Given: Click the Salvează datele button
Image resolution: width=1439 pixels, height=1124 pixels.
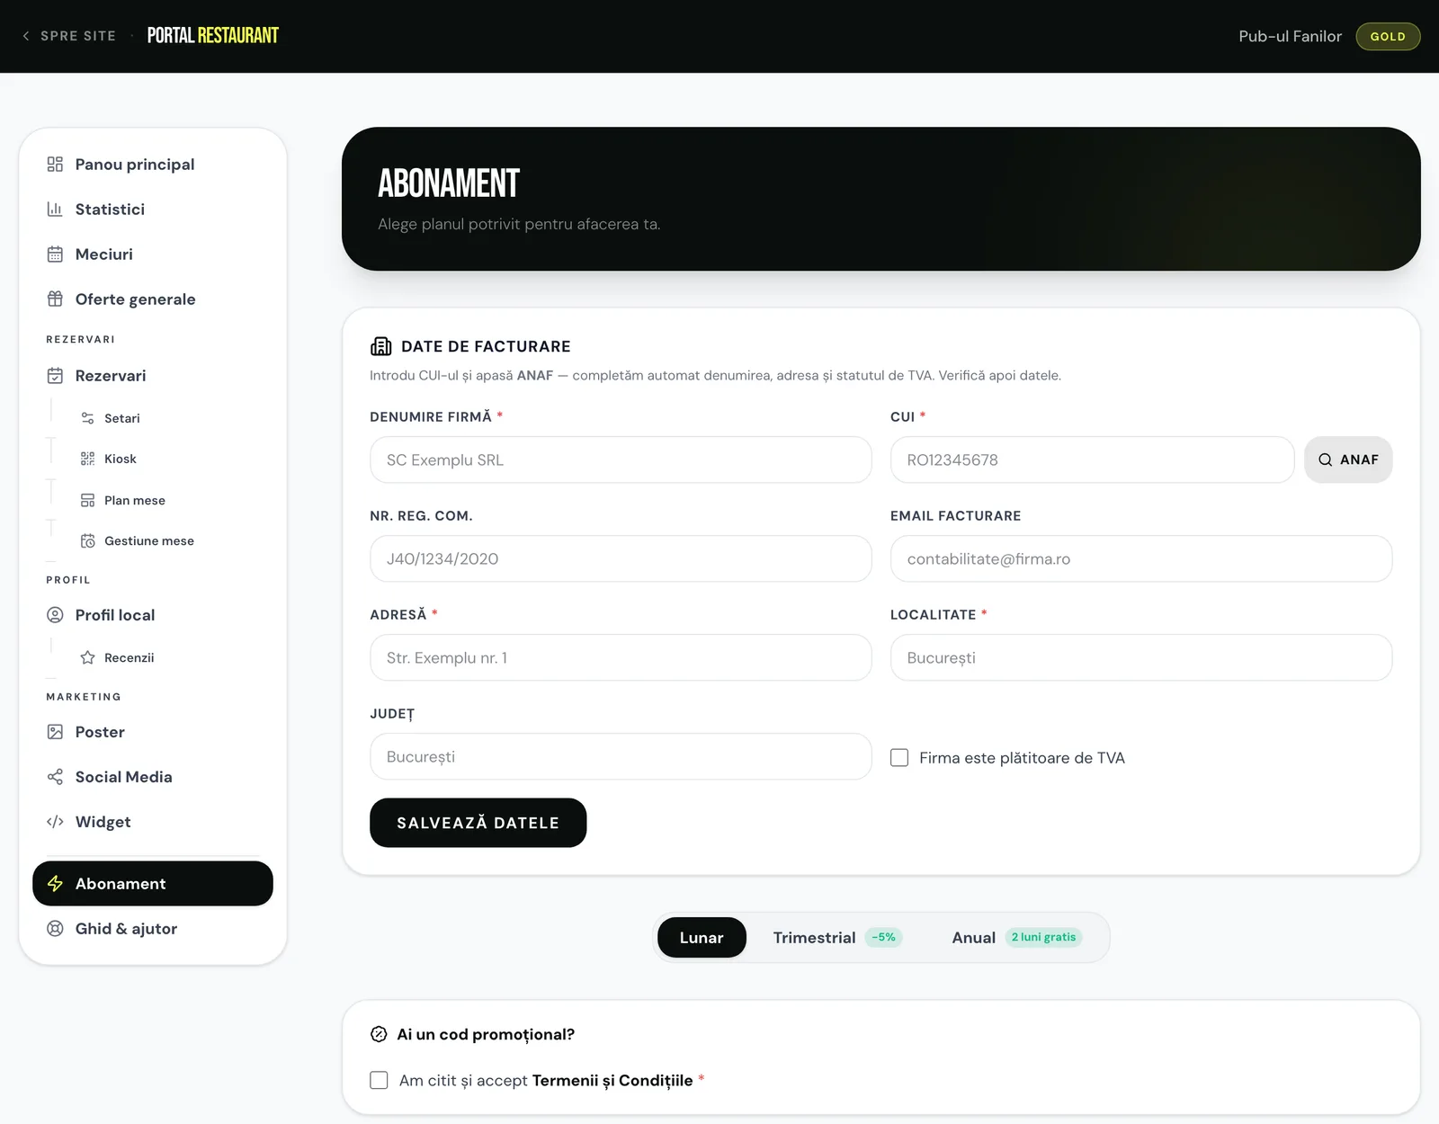Looking at the screenshot, I should pos(478,823).
